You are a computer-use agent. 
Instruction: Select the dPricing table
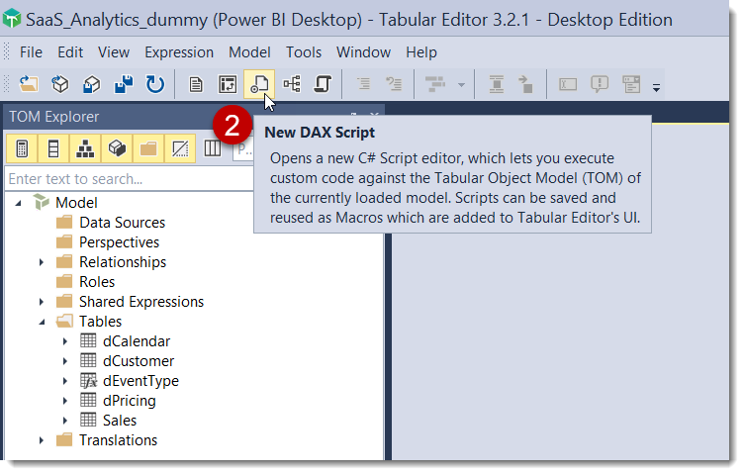coord(129,401)
